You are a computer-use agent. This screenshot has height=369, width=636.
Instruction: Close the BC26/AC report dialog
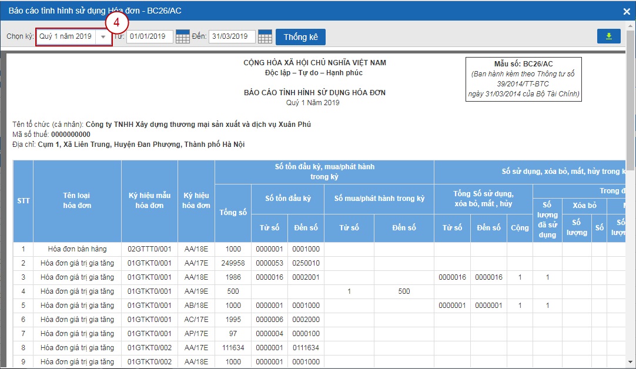(x=626, y=11)
